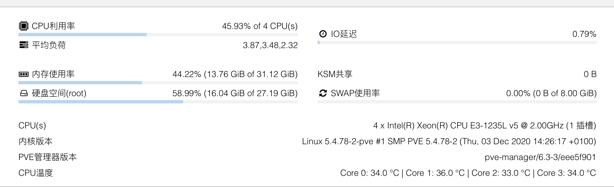Click the Intel Xeon E3-1235L CPU model text
This screenshot has height=187, width=614.
point(485,125)
